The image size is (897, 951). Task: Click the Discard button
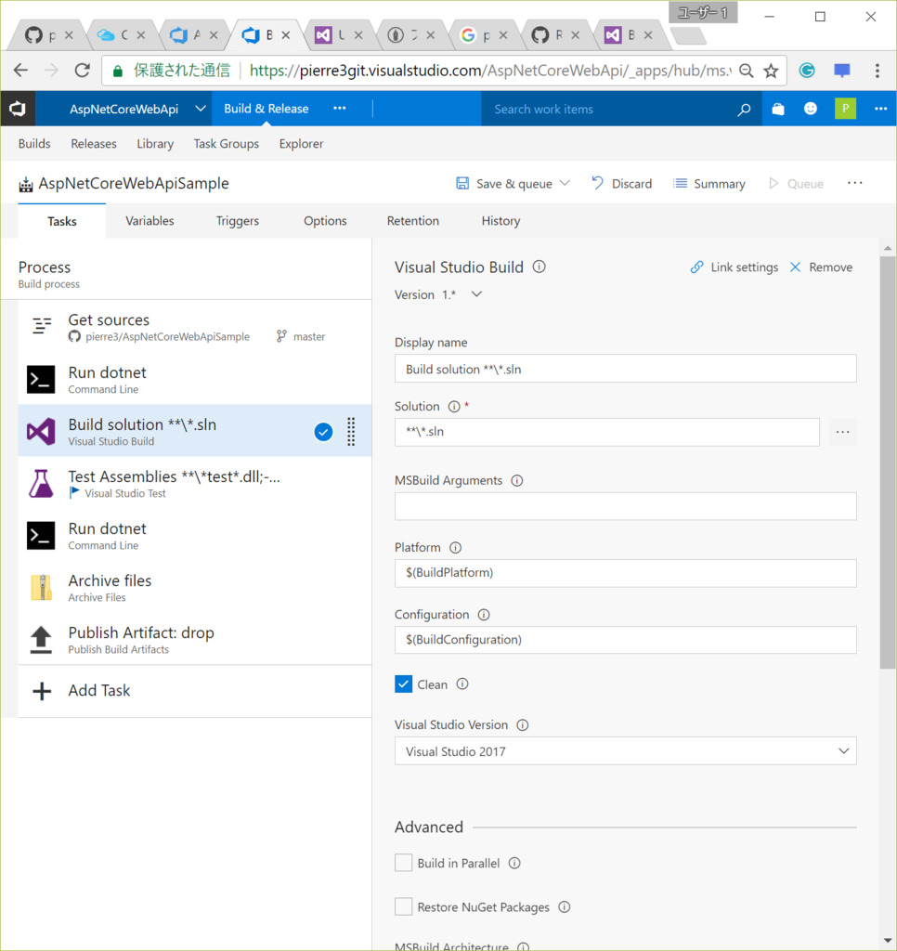(621, 183)
